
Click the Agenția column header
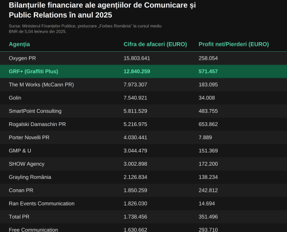pos(19,45)
